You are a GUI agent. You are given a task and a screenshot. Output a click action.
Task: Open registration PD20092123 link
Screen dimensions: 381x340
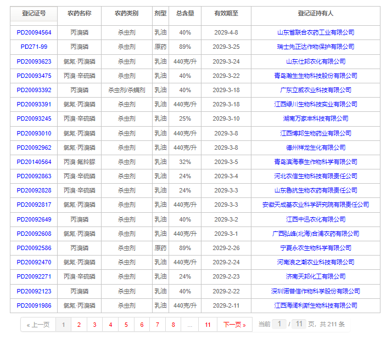34,291
